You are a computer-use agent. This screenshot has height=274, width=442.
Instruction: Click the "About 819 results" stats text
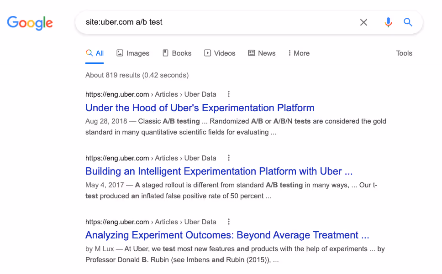point(137,75)
